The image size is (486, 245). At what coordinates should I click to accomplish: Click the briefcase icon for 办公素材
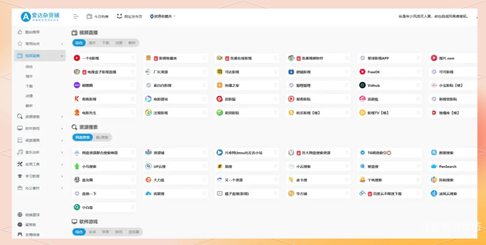point(20,188)
